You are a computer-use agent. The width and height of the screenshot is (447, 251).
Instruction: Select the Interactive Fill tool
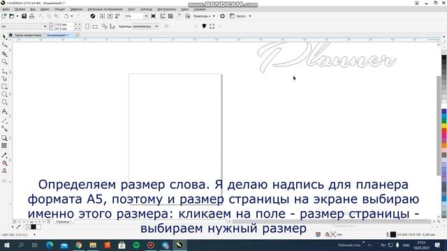(4, 163)
